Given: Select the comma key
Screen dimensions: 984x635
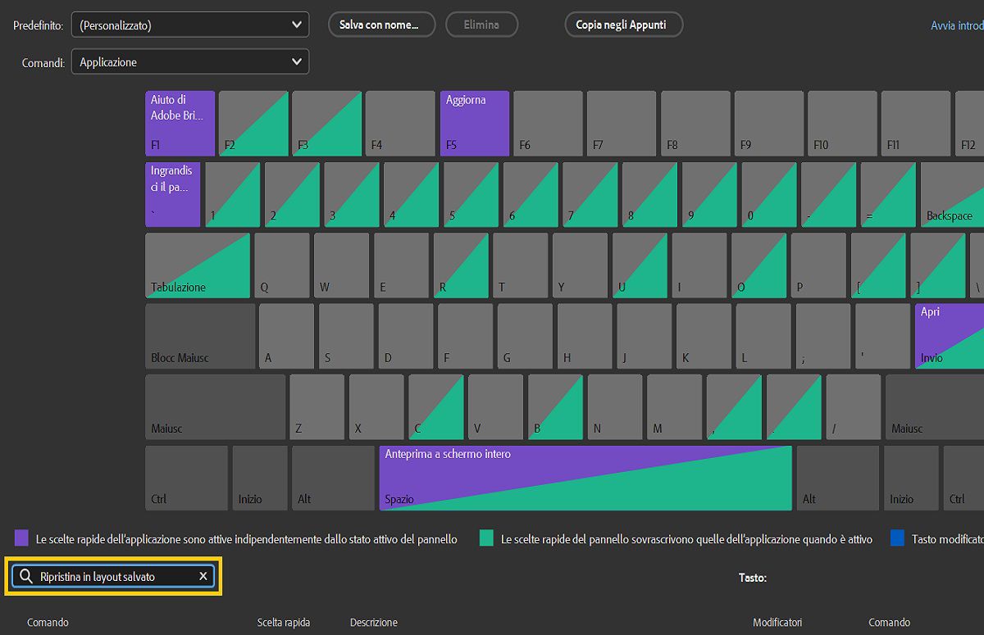Looking at the screenshot, I should 734,407.
